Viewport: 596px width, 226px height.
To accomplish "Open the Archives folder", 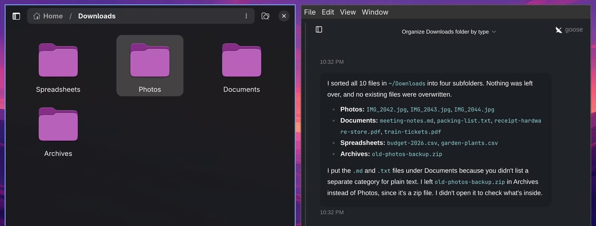I will coord(58,124).
